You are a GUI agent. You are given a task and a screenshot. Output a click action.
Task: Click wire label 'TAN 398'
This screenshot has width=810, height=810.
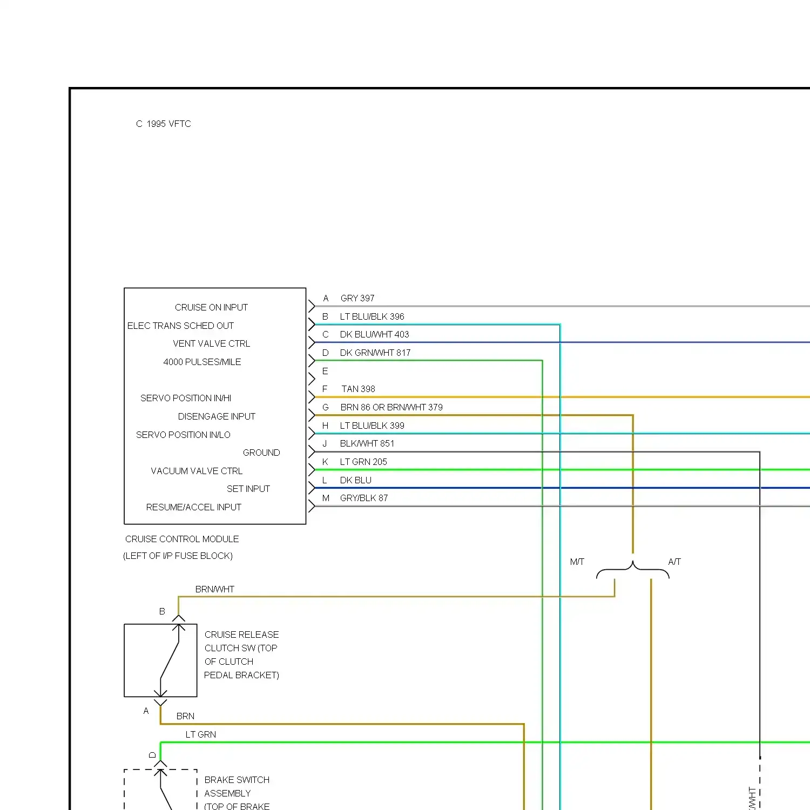[x=358, y=389]
